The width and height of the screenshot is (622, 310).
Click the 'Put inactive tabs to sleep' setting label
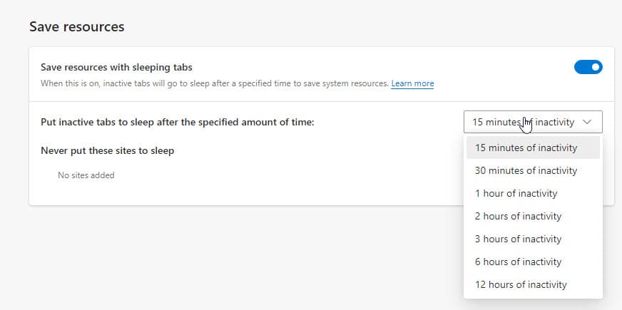click(178, 122)
